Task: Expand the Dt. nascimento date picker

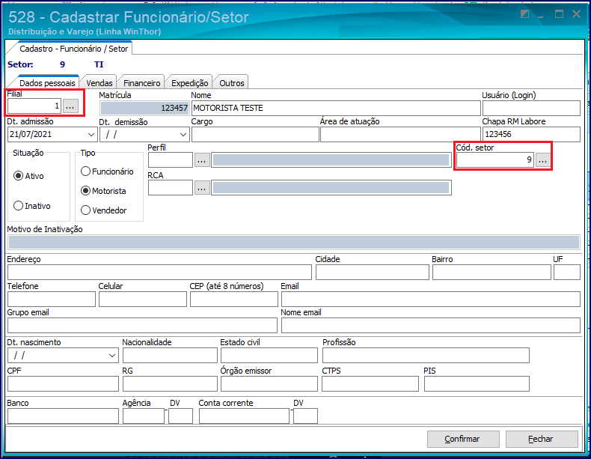Action: (x=112, y=355)
